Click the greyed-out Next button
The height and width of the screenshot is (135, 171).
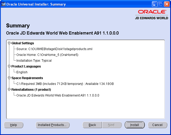[x=112, y=125]
